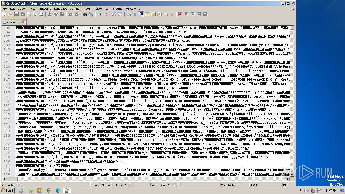The width and height of the screenshot is (345, 194).
Task: Stop macro recording button
Action: (x=186, y=14)
